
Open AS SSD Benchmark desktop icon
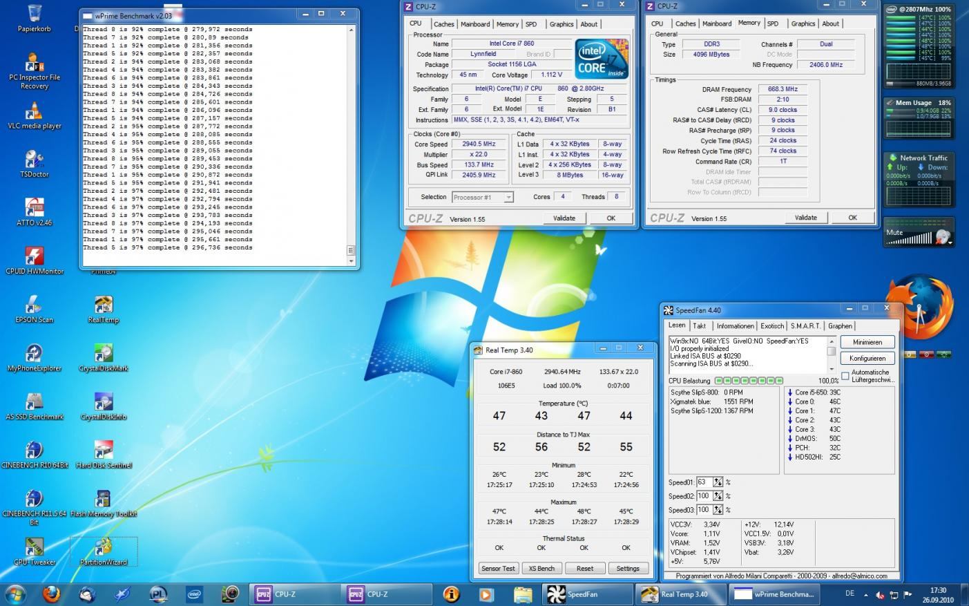point(34,406)
